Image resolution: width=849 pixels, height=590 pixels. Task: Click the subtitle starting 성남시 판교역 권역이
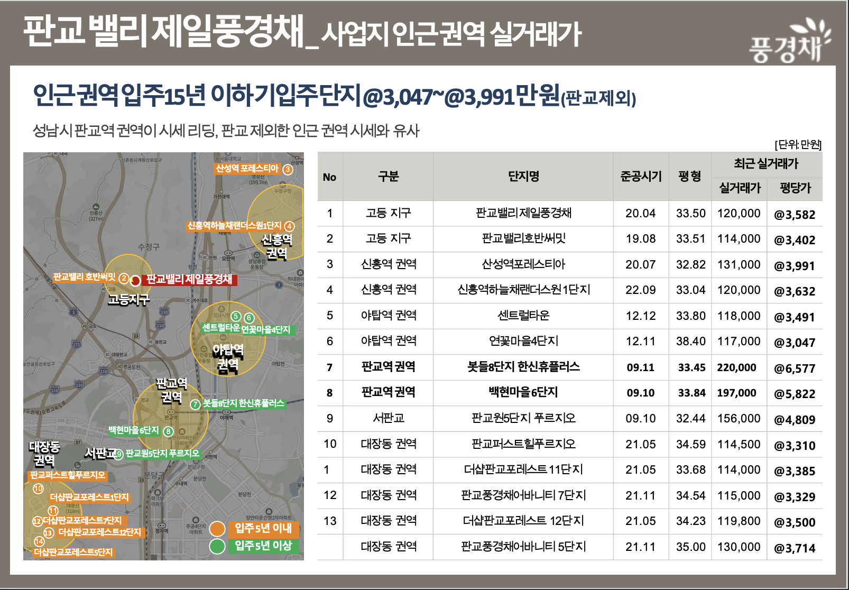point(226,130)
